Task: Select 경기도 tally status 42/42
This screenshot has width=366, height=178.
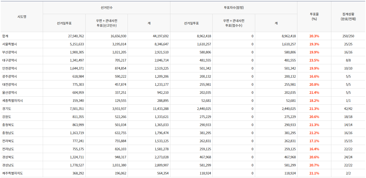Action: (348, 109)
